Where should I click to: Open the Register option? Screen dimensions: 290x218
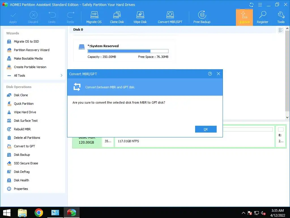point(263,17)
